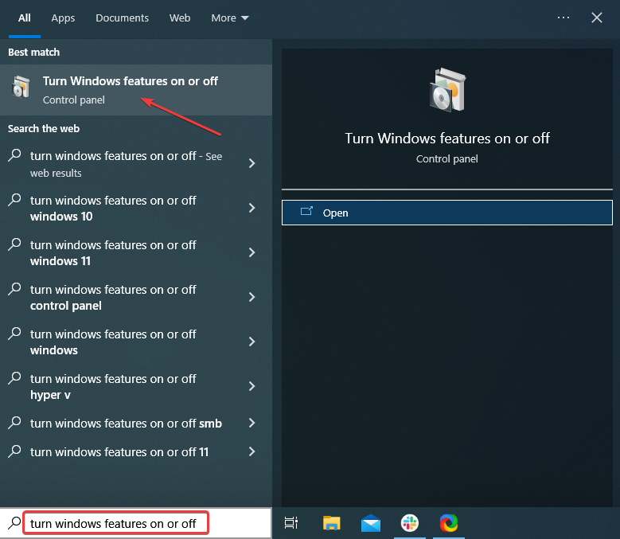Switch to the All tab
620x539 pixels.
coord(25,18)
